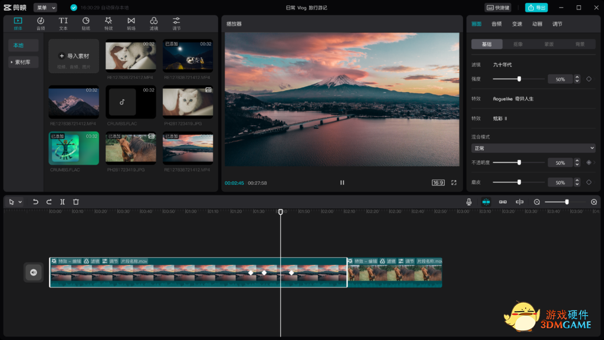Toggle the main track magnetic snap icon
This screenshot has width=604, height=340.
486,202
